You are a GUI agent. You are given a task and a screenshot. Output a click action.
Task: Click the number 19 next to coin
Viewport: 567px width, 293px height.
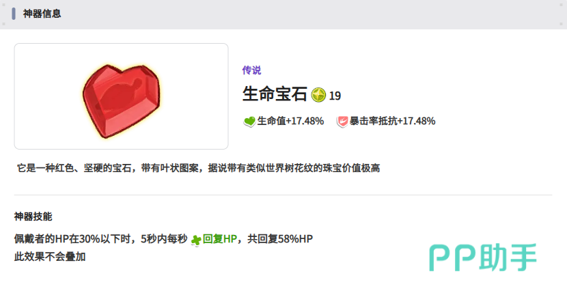click(x=335, y=96)
